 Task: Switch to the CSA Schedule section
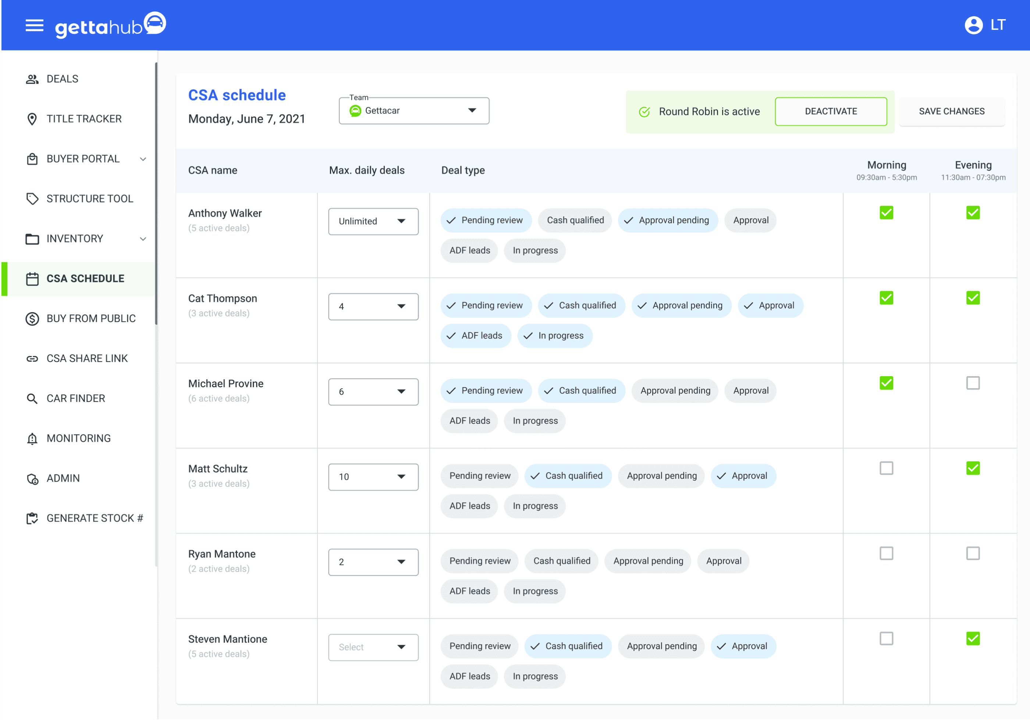[x=85, y=278]
